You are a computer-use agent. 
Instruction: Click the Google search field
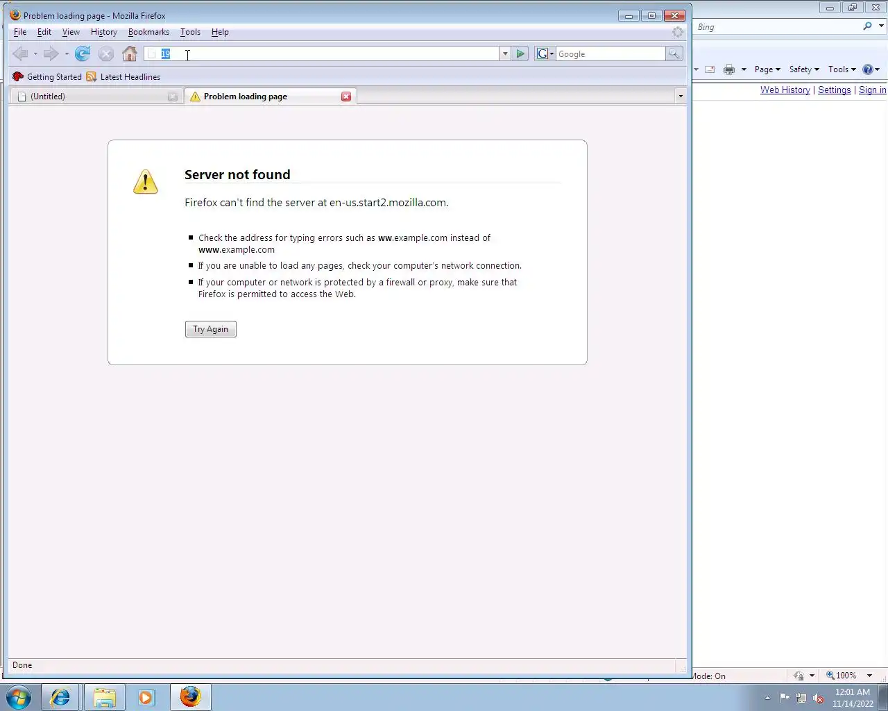(x=610, y=53)
